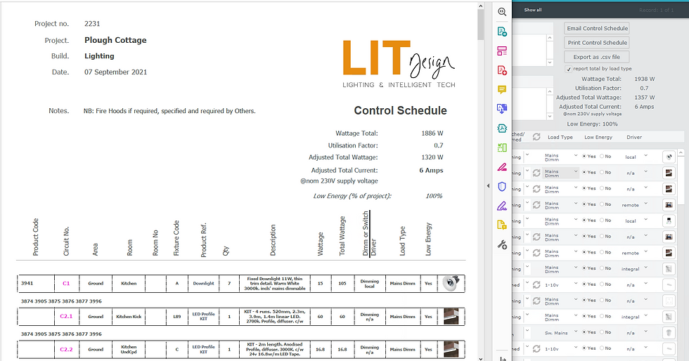Select No in the first 1-10v row

coord(602,284)
